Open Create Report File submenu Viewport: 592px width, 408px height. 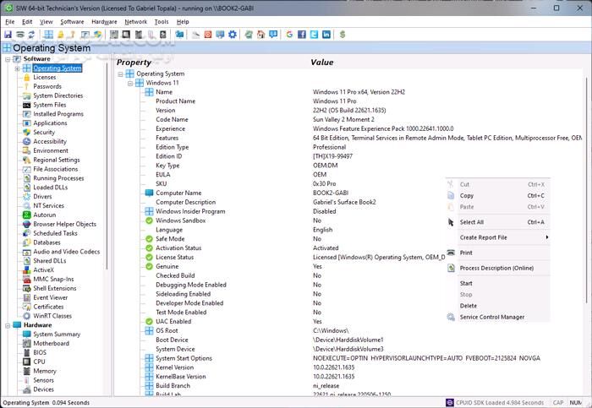(484, 237)
